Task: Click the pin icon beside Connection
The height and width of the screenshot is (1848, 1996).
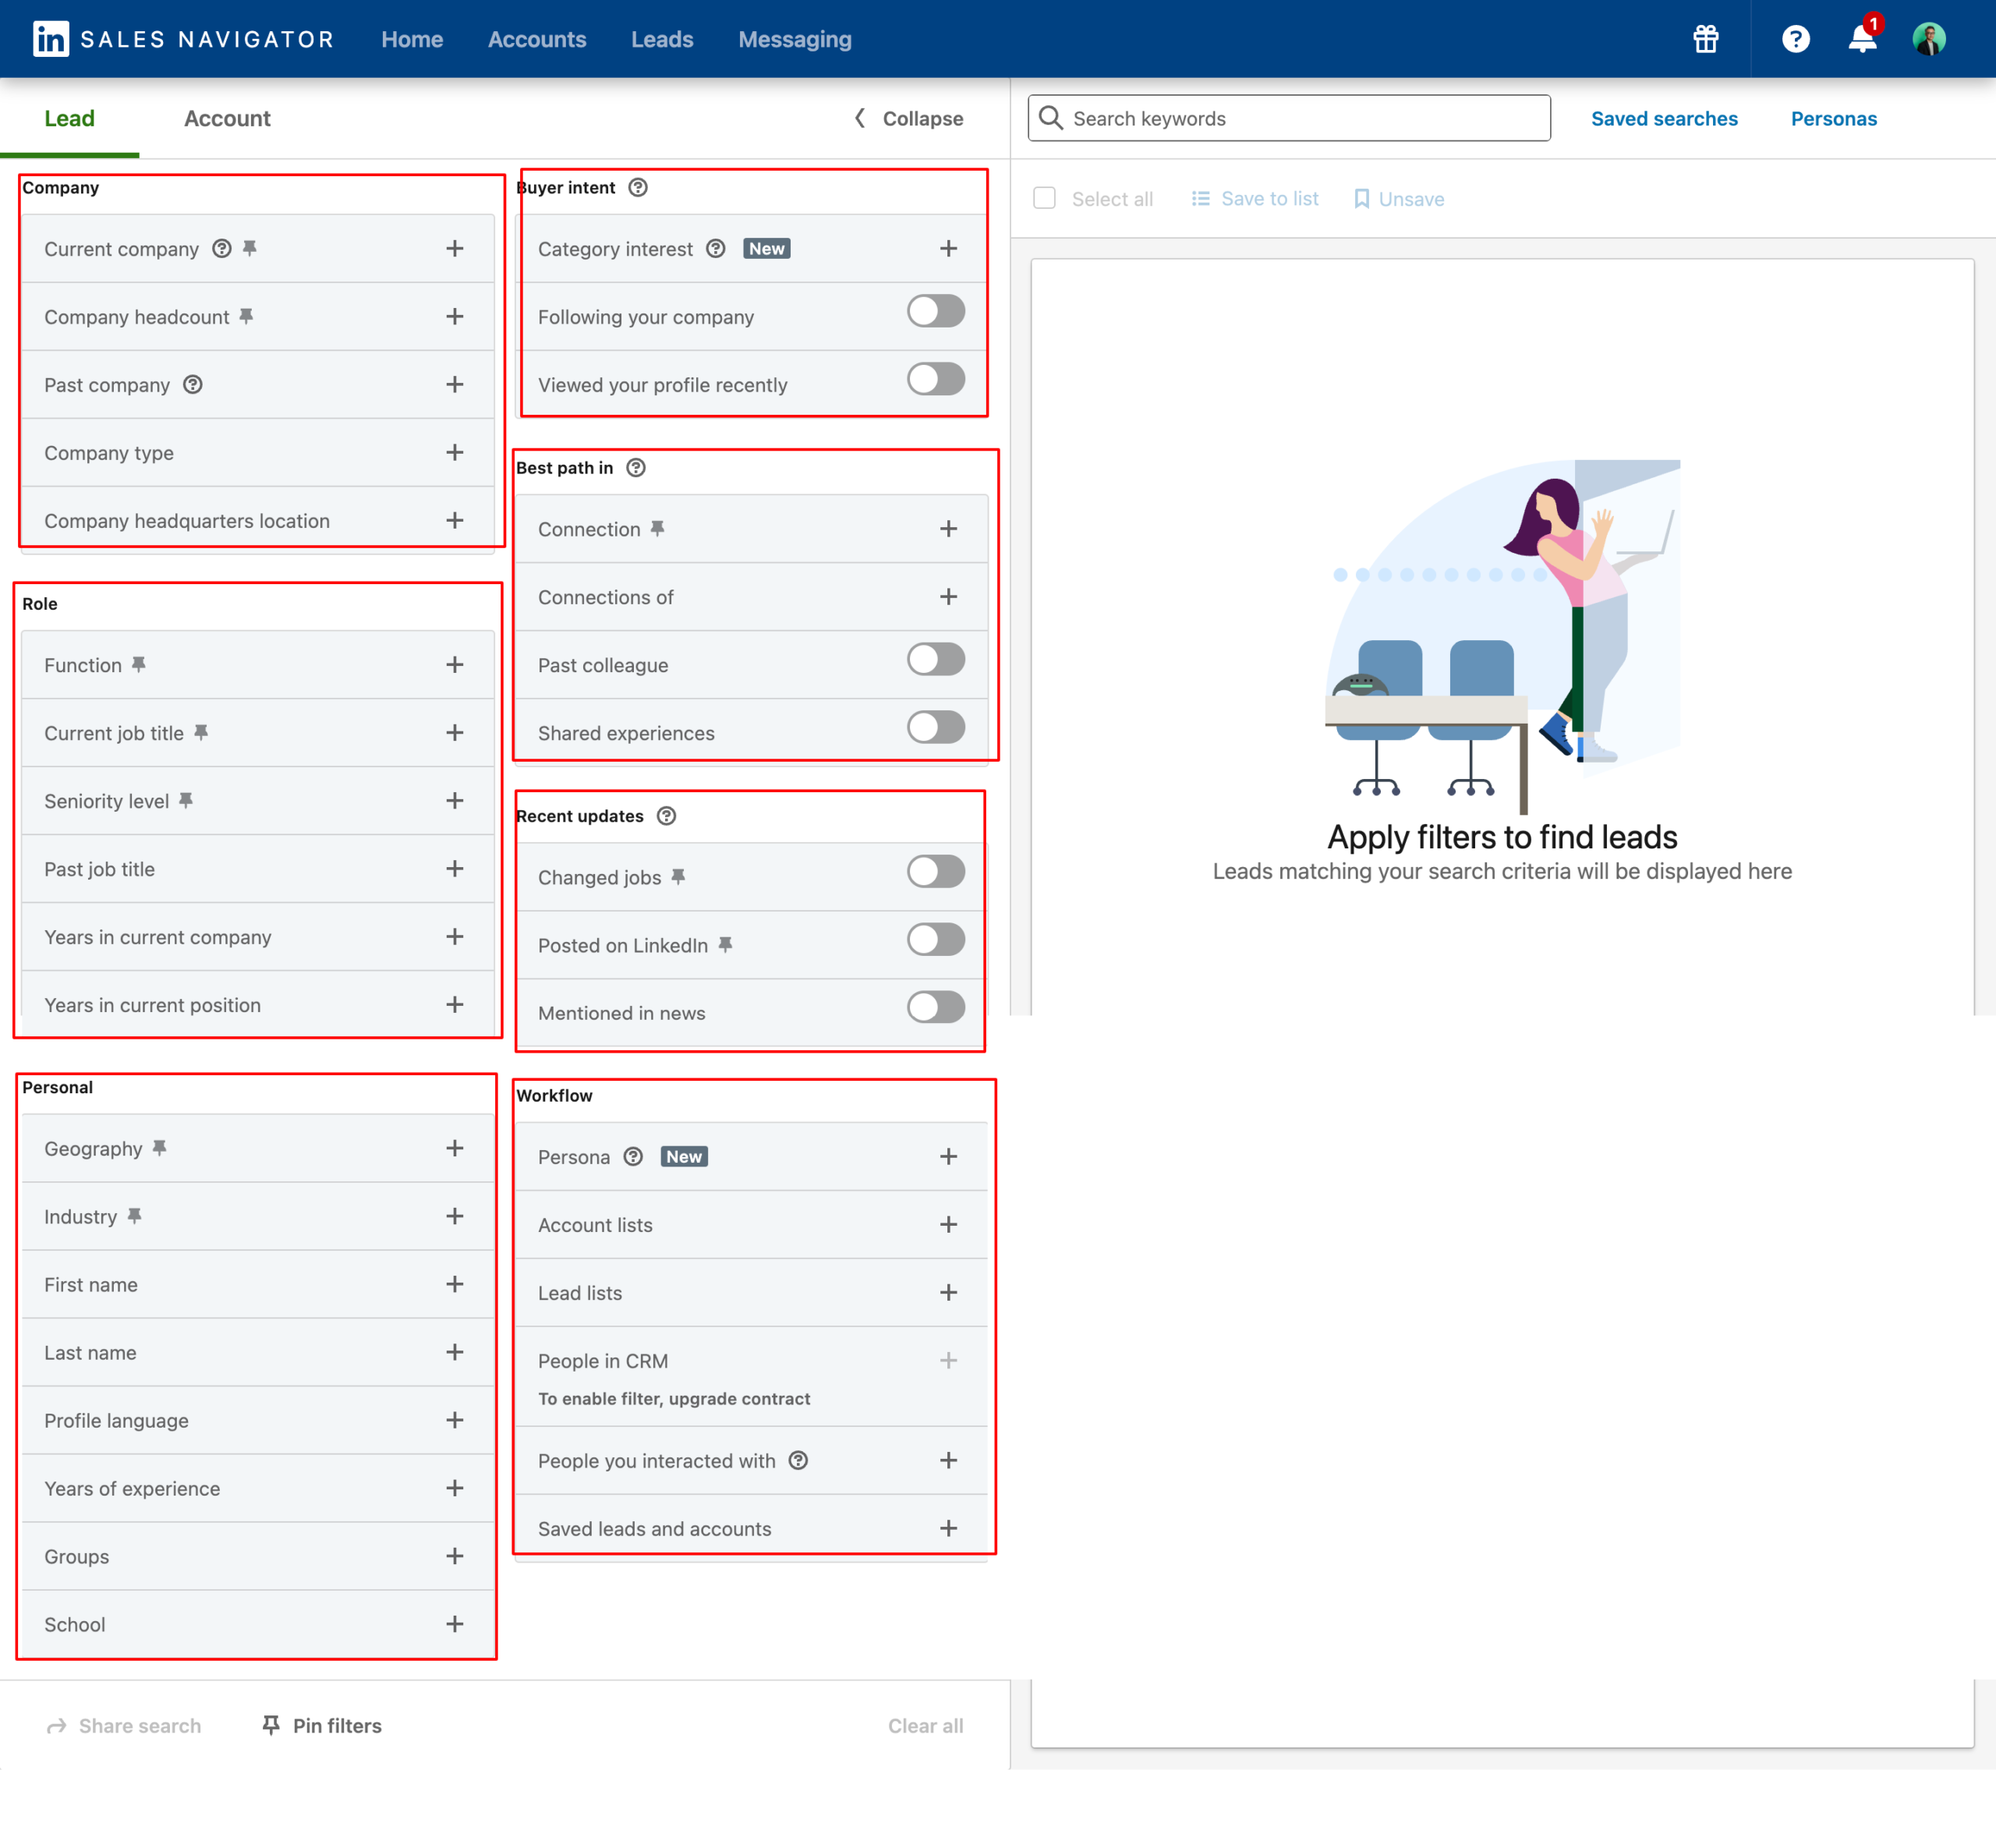Action: coord(657,528)
